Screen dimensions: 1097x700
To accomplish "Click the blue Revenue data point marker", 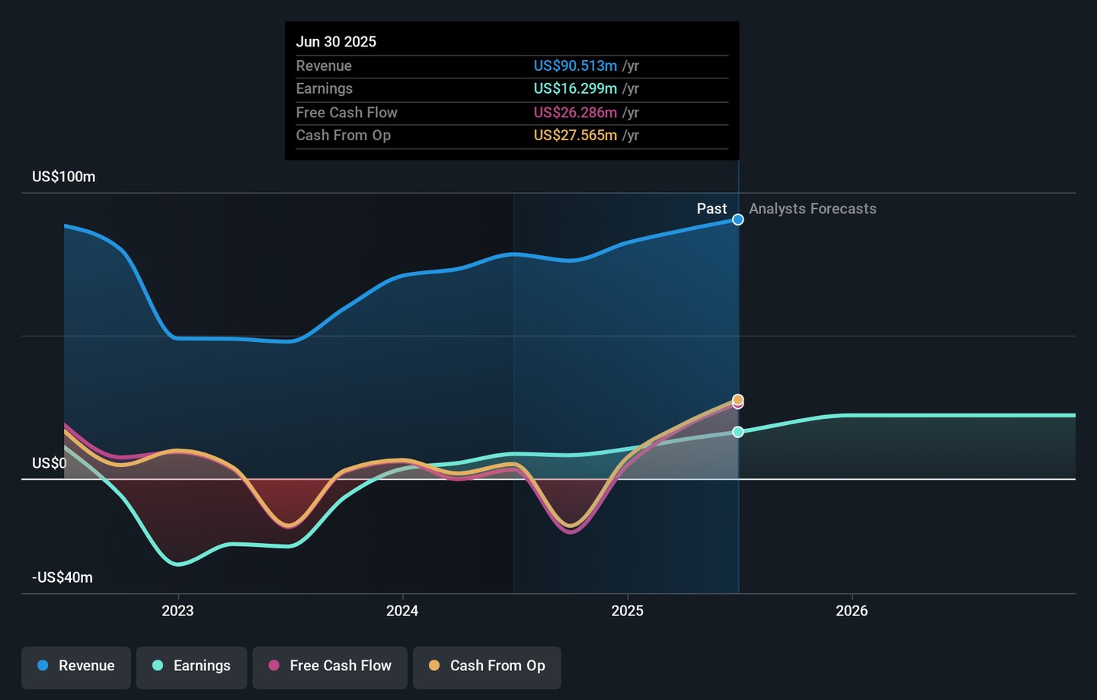I will (738, 220).
